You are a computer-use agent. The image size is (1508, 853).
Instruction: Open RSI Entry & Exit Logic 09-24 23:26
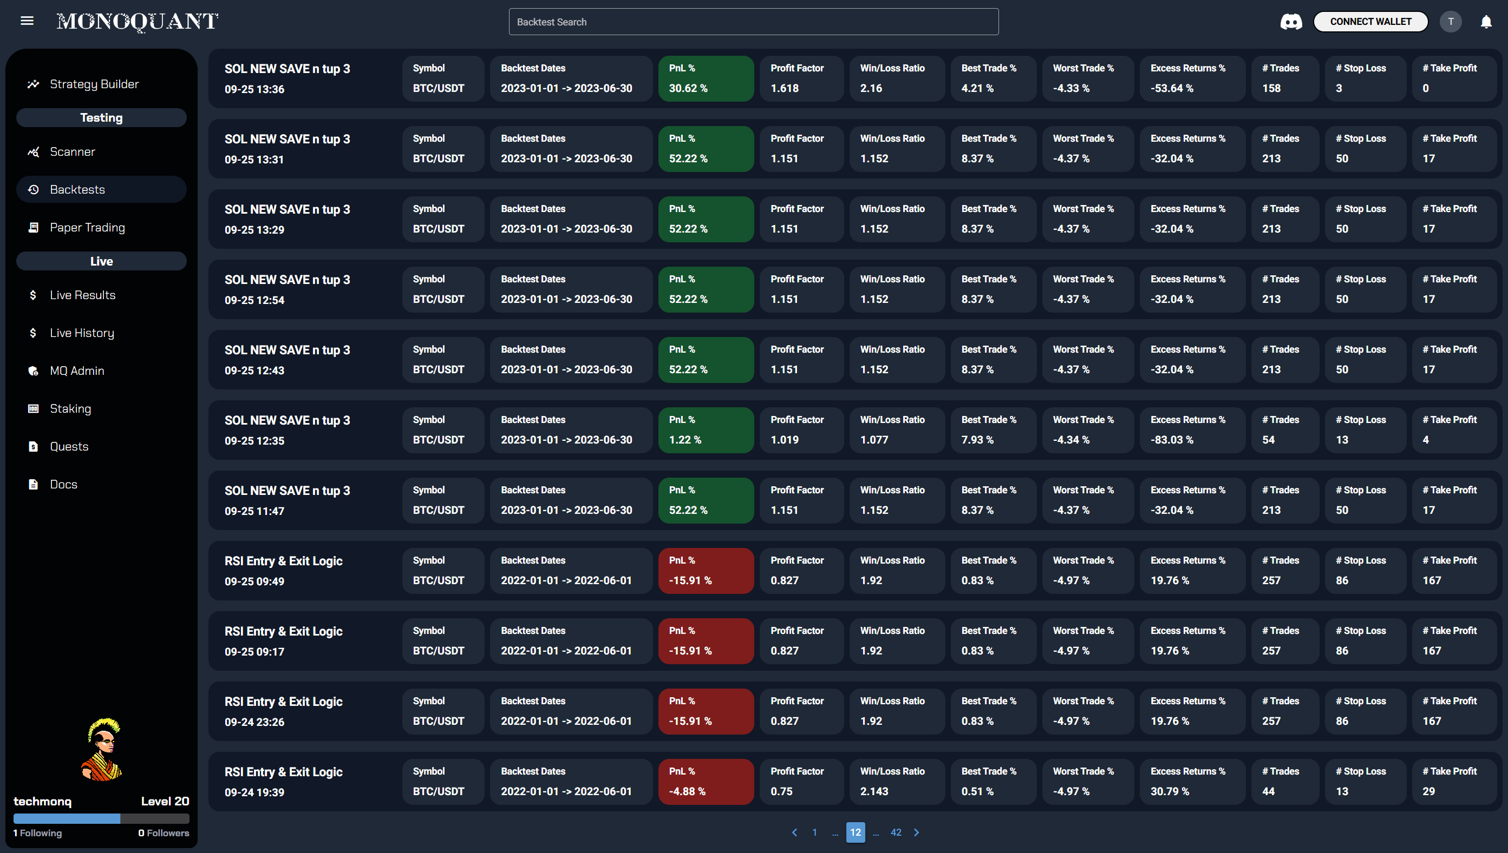point(855,711)
